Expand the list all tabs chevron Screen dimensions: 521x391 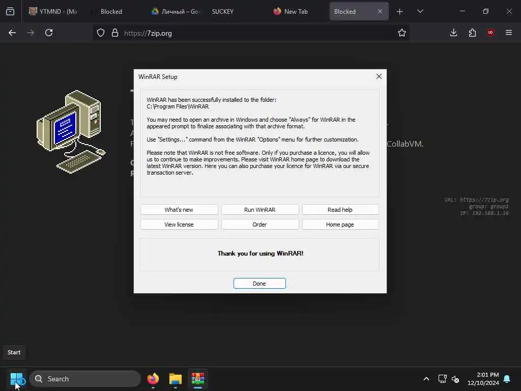[420, 11]
